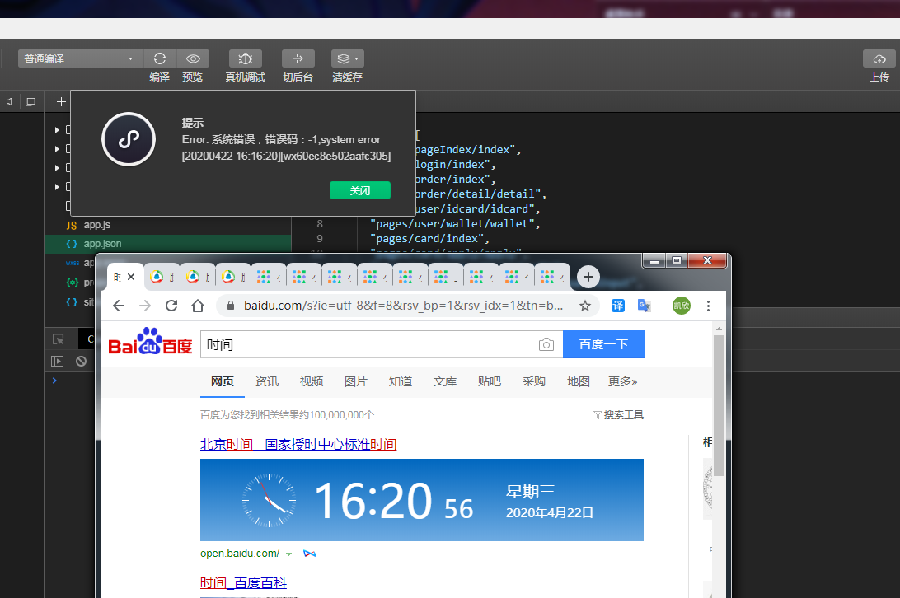Open the 时间_百度百科 result link

click(243, 583)
